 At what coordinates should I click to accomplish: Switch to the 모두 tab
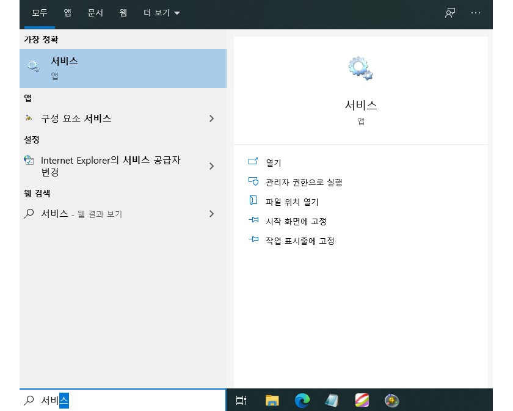(x=40, y=13)
